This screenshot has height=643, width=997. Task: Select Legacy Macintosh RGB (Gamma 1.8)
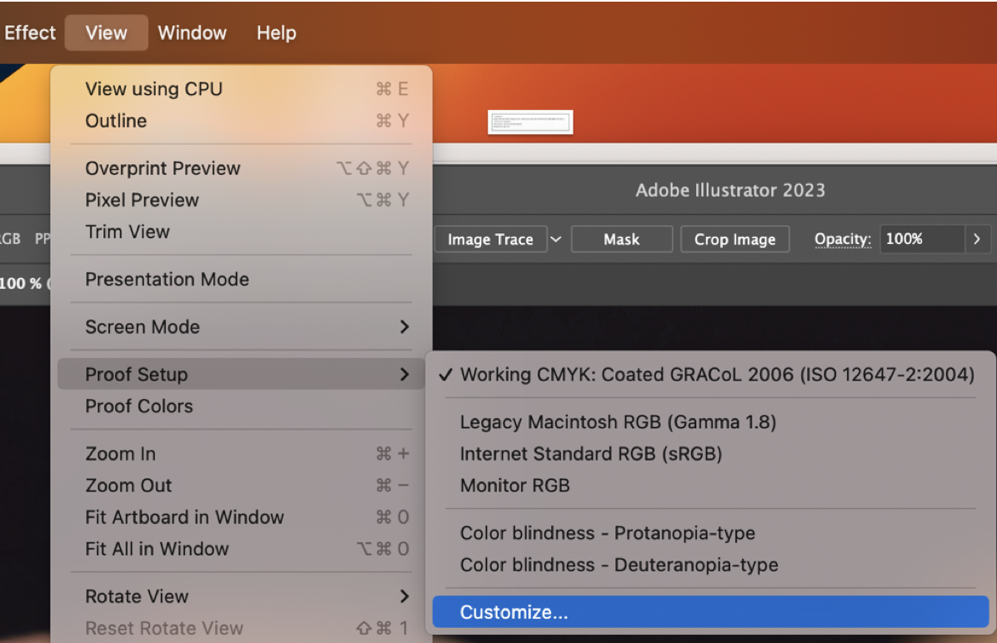710,422
